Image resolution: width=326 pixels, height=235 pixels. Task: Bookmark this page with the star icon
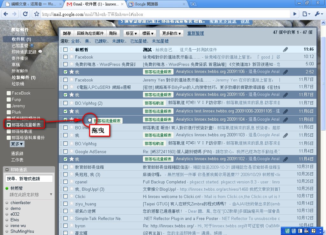tap(37, 14)
